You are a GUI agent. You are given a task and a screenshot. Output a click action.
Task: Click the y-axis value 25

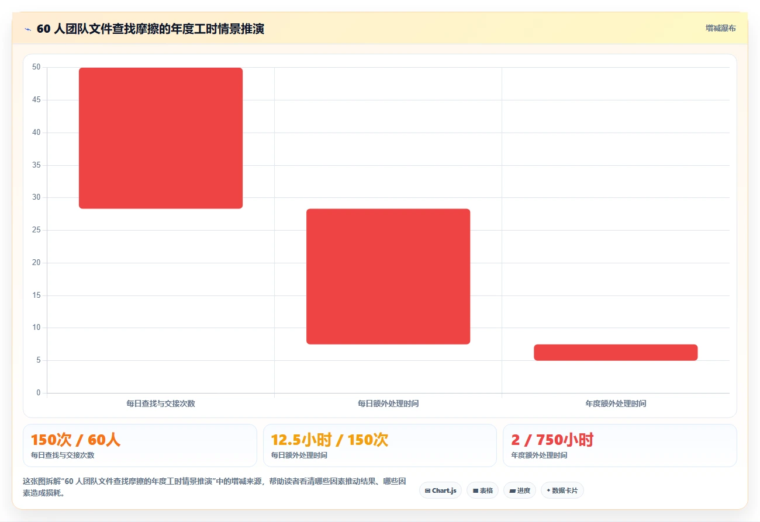pyautogui.click(x=36, y=230)
